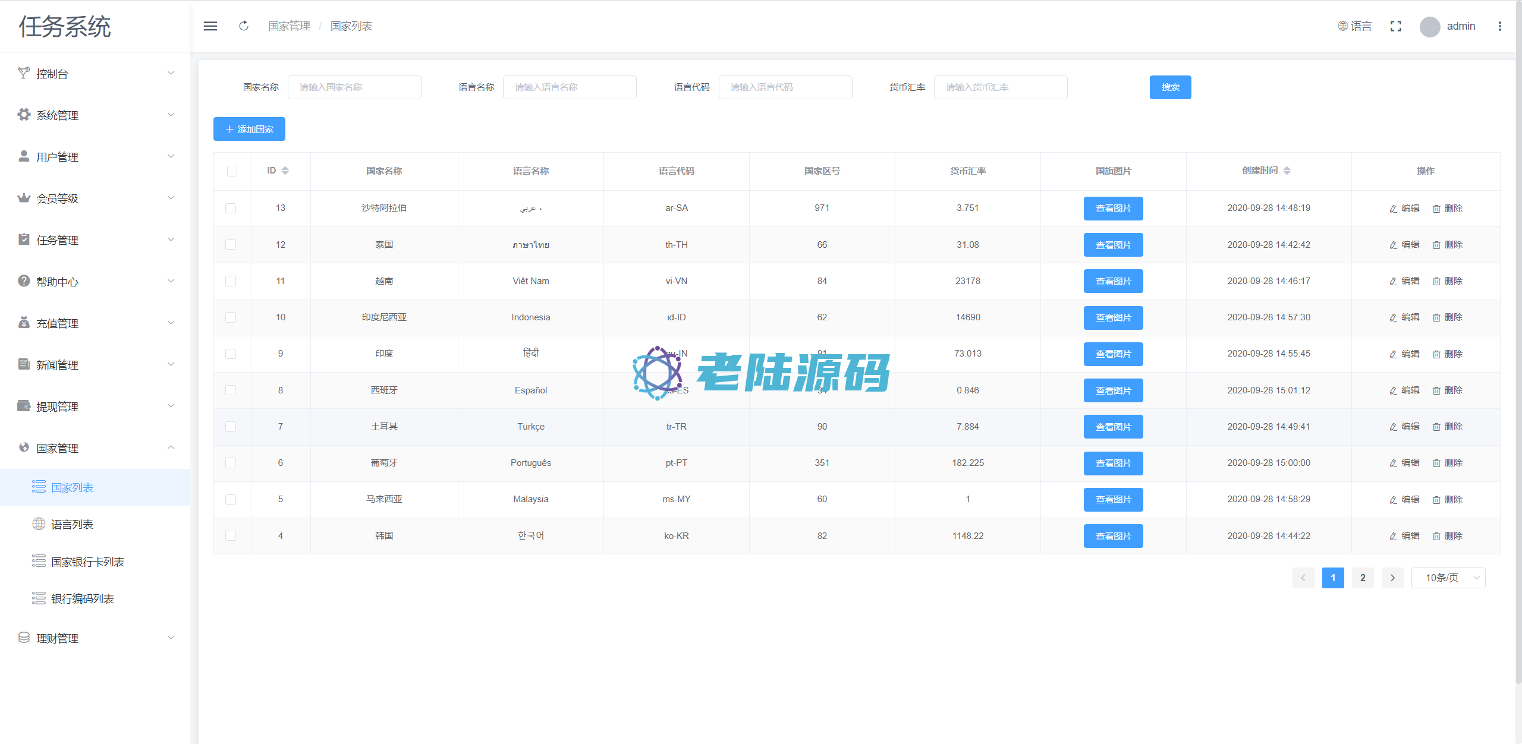The height and width of the screenshot is (744, 1522).
Task: Open 语言列表 in the sidebar
Action: [72, 524]
